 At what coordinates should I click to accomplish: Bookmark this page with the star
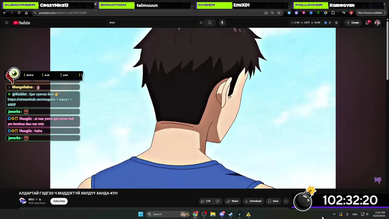click(x=279, y=13)
